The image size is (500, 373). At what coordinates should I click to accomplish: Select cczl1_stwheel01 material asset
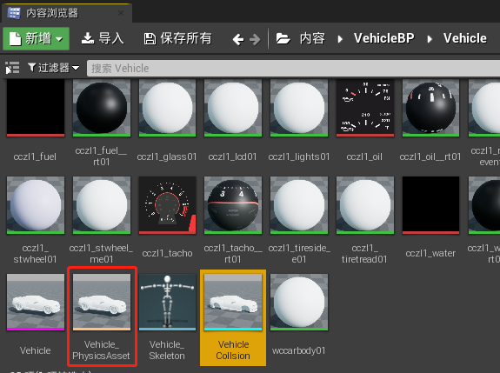[36, 220]
